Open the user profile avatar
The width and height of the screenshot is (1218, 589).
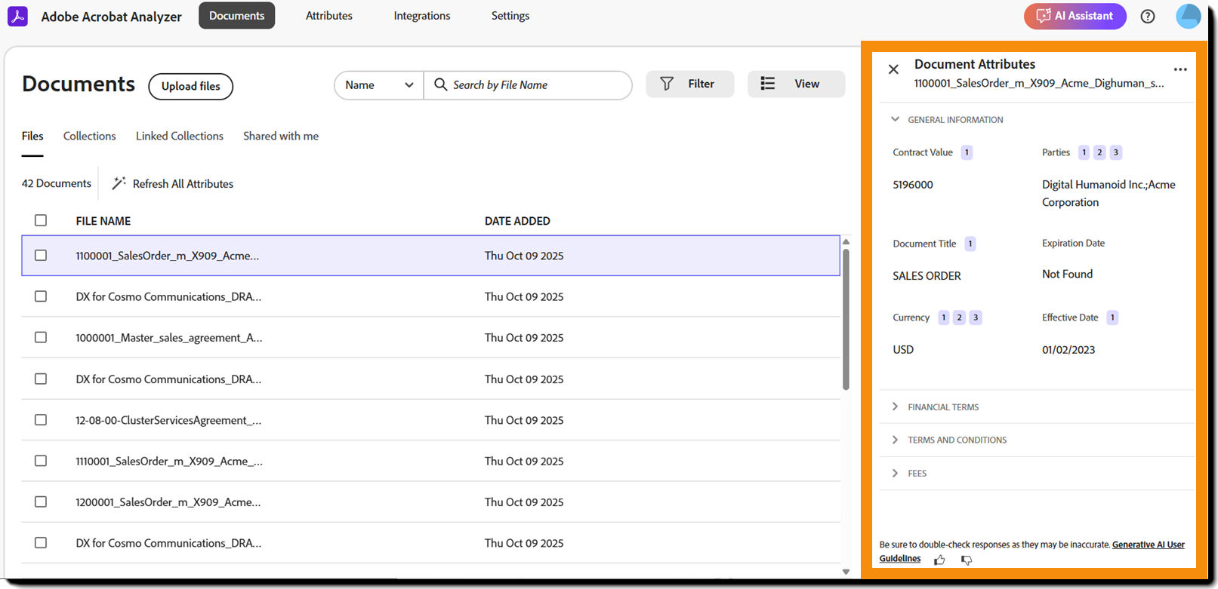(x=1189, y=16)
